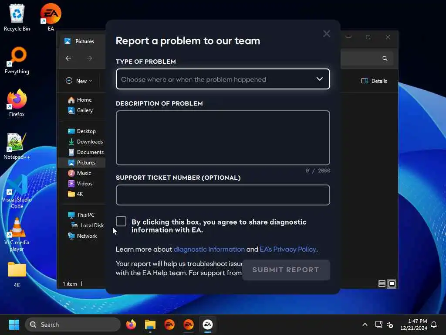Open the New menu in File Explorer

[x=79, y=81]
